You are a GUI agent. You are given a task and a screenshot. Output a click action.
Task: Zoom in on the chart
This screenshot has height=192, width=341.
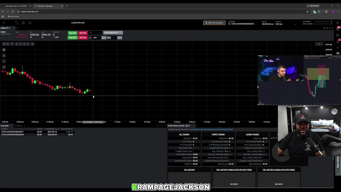point(4,44)
